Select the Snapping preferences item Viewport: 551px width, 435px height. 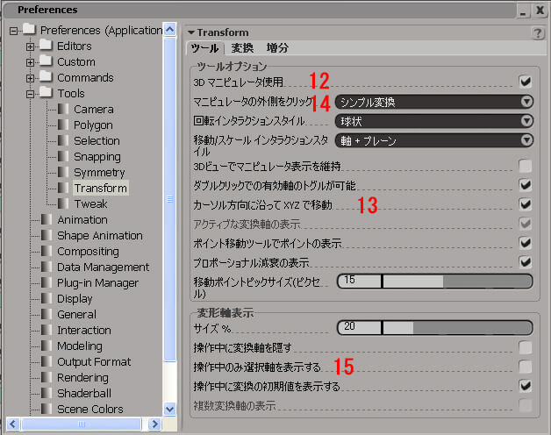tap(97, 157)
